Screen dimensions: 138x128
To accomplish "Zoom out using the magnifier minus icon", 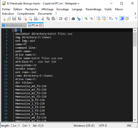I will click(91, 19).
